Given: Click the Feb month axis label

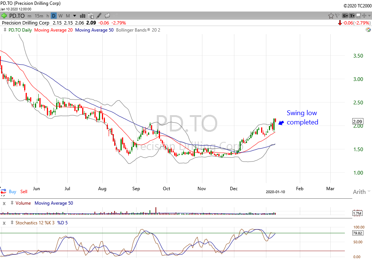Looking at the screenshot, I should coord(299,189).
